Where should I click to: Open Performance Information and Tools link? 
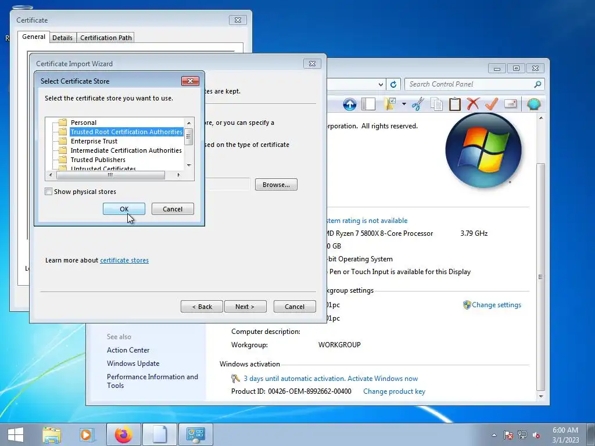coord(152,381)
